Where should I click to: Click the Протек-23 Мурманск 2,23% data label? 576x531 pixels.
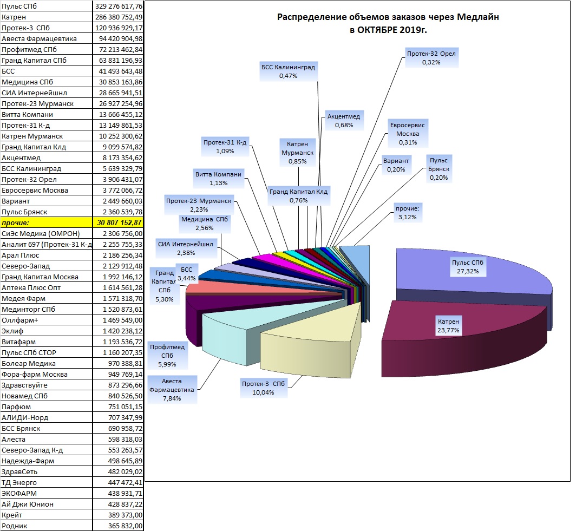pyautogui.click(x=199, y=205)
